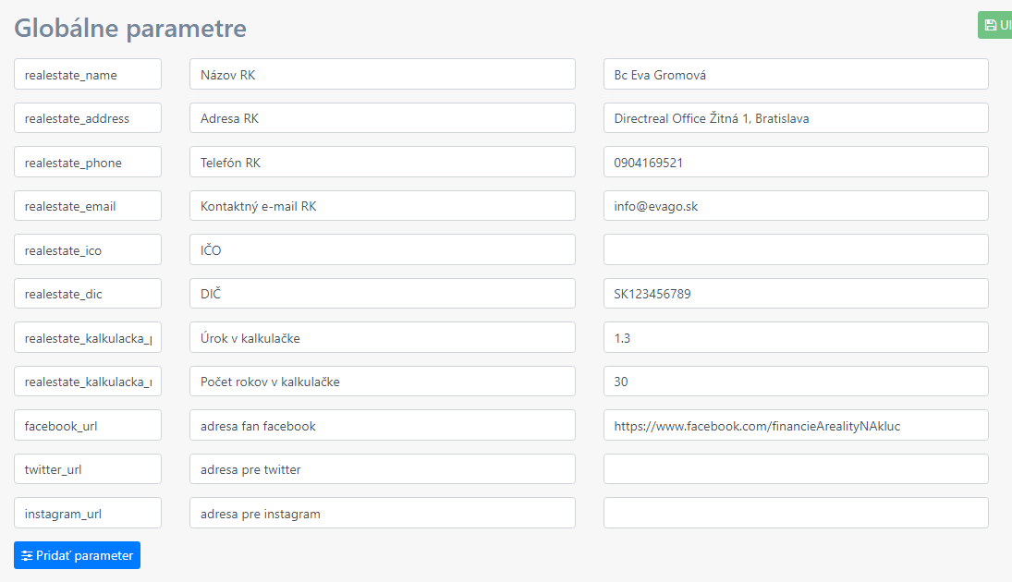Click the years value field showing 30
This screenshot has height=582, width=1012.
[795, 382]
